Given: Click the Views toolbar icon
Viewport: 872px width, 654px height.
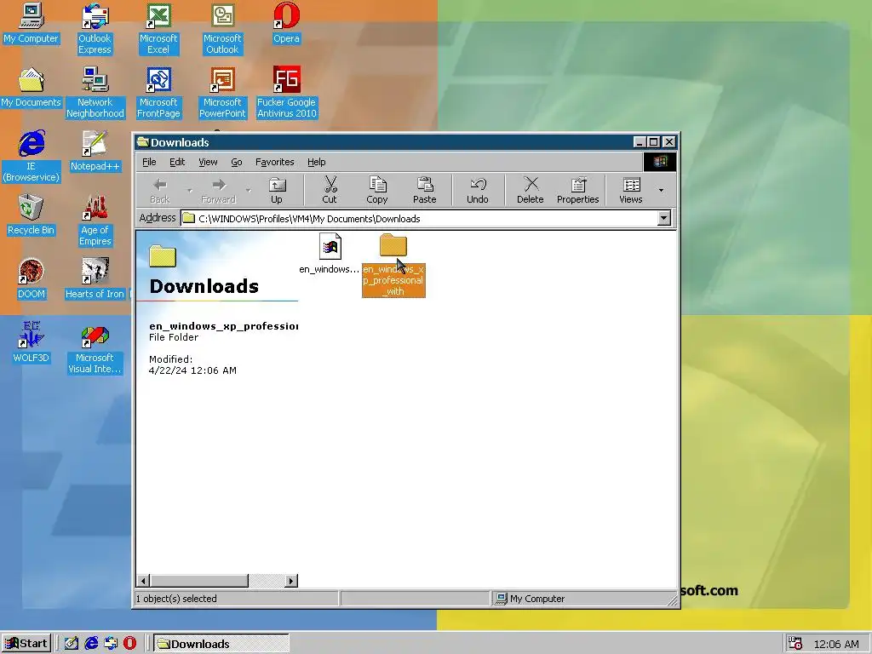Looking at the screenshot, I should [x=631, y=184].
